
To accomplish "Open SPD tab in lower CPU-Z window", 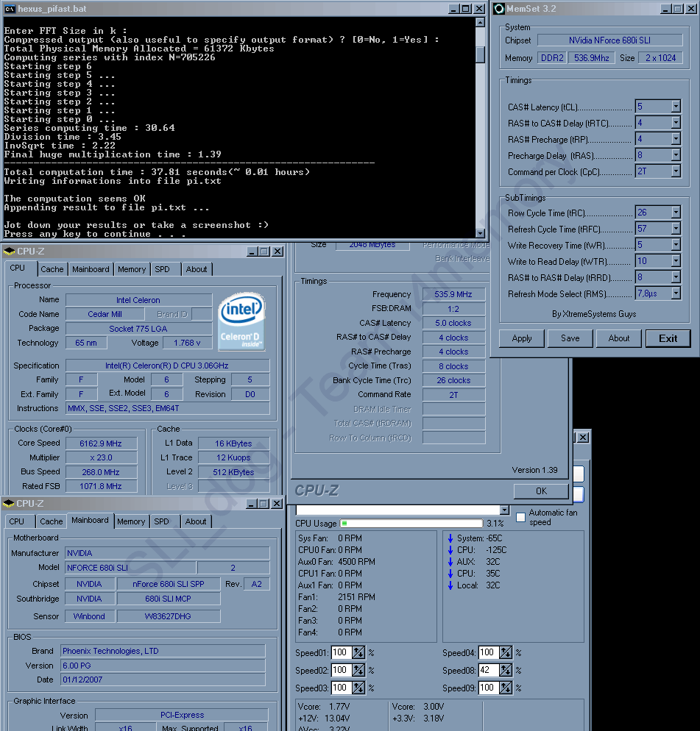I will 161,521.
